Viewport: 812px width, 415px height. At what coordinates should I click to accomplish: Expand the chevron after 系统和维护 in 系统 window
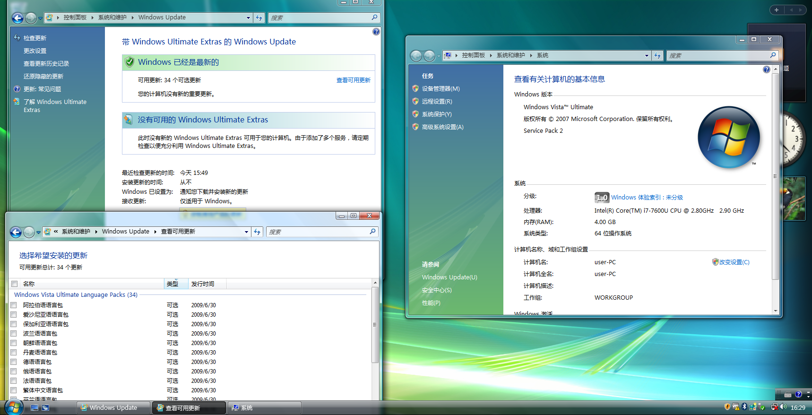(531, 55)
